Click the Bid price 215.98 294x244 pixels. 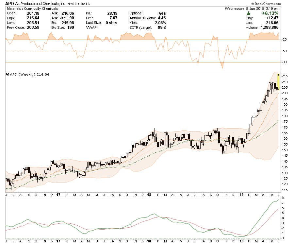coord(68,23)
